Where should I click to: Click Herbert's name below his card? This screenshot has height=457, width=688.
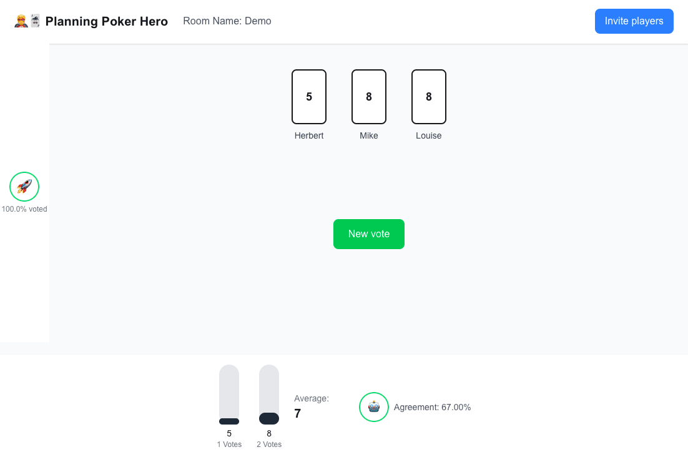[x=308, y=135]
